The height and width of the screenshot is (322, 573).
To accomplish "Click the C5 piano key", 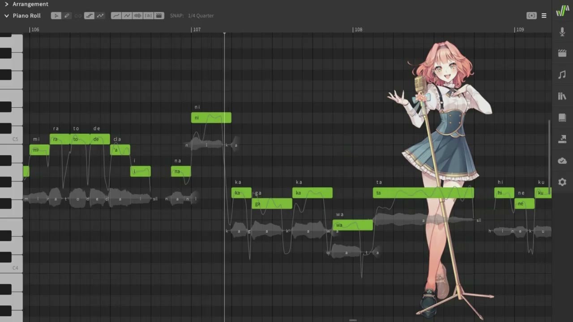I will [x=11, y=139].
